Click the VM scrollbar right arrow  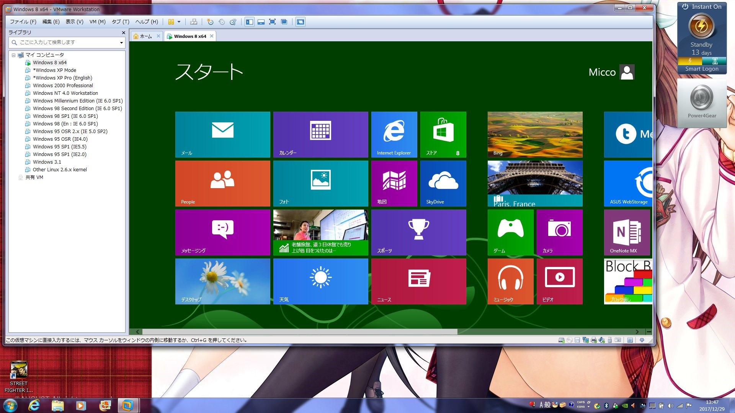637,332
